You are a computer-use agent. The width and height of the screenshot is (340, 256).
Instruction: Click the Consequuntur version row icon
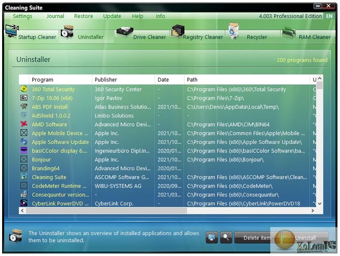click(x=24, y=194)
